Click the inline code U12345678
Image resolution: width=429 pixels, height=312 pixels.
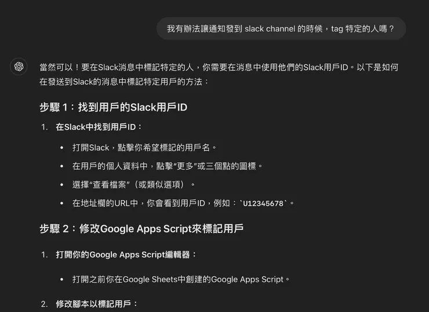click(x=263, y=204)
